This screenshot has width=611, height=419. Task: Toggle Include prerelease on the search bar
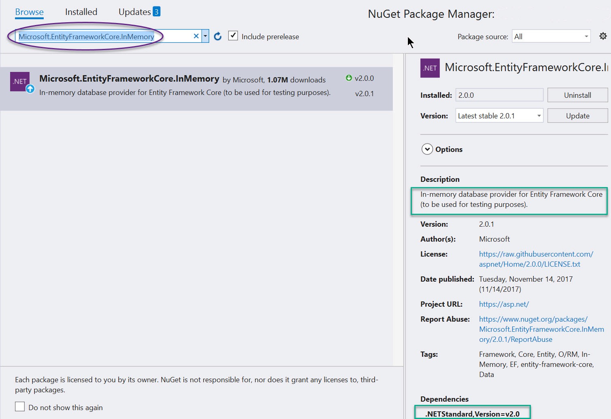coord(233,36)
